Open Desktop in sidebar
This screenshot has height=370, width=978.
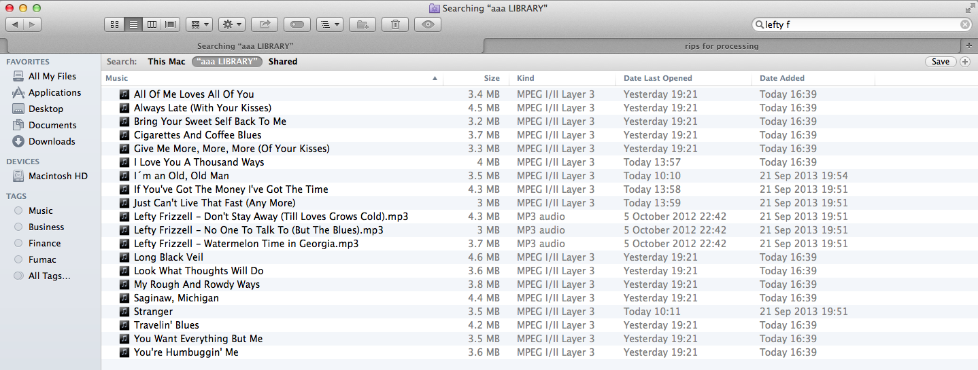[37, 109]
